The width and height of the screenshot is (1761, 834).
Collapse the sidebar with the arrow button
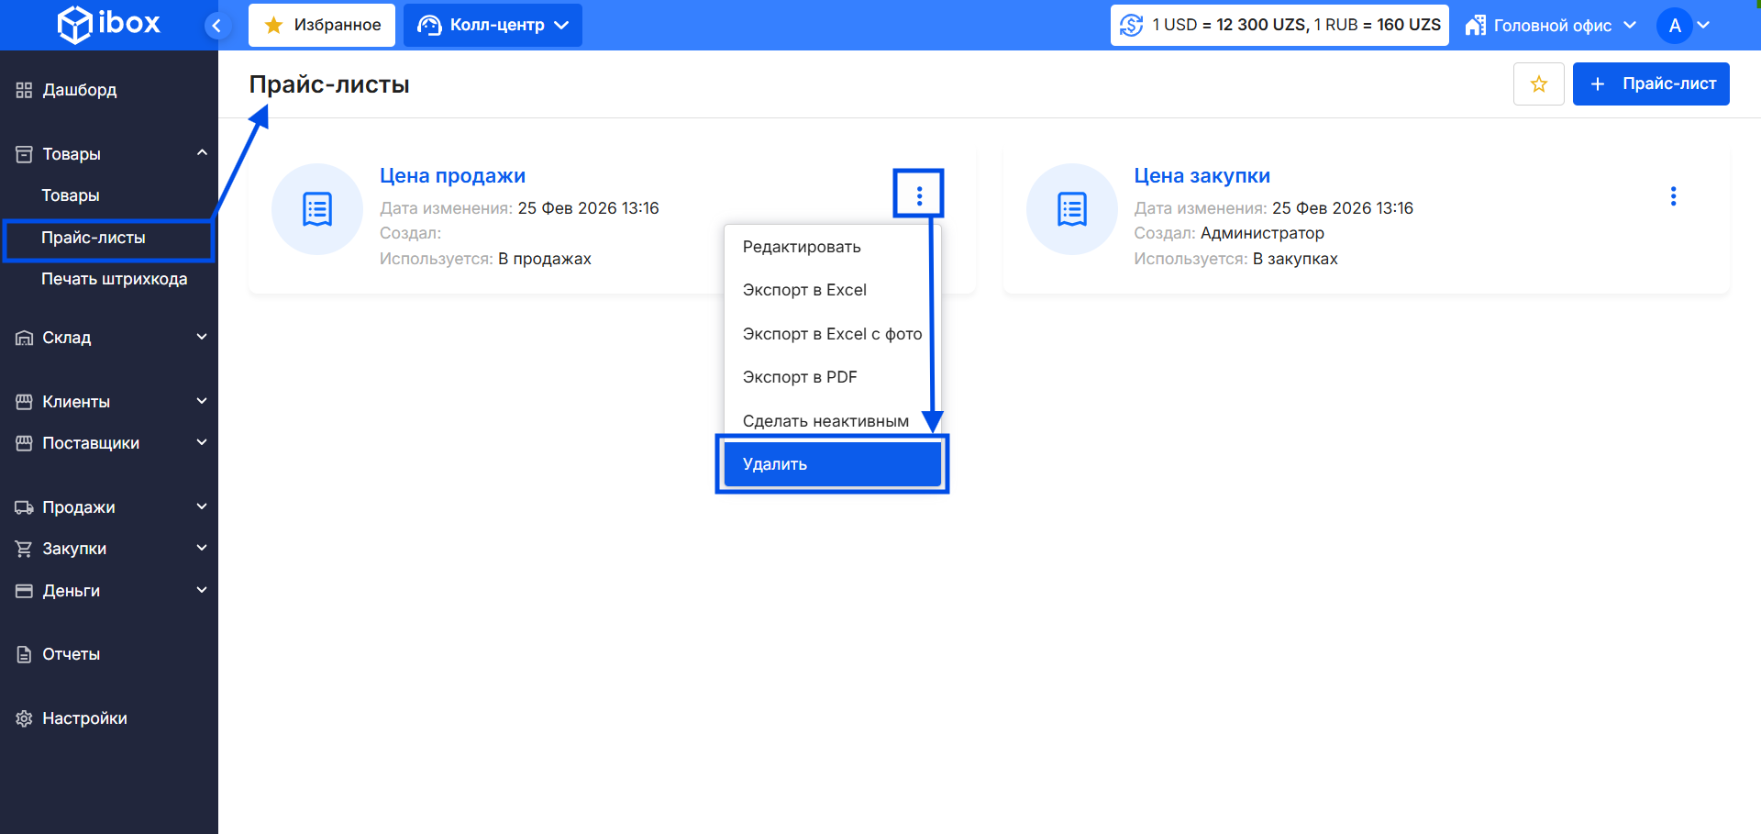point(216,26)
